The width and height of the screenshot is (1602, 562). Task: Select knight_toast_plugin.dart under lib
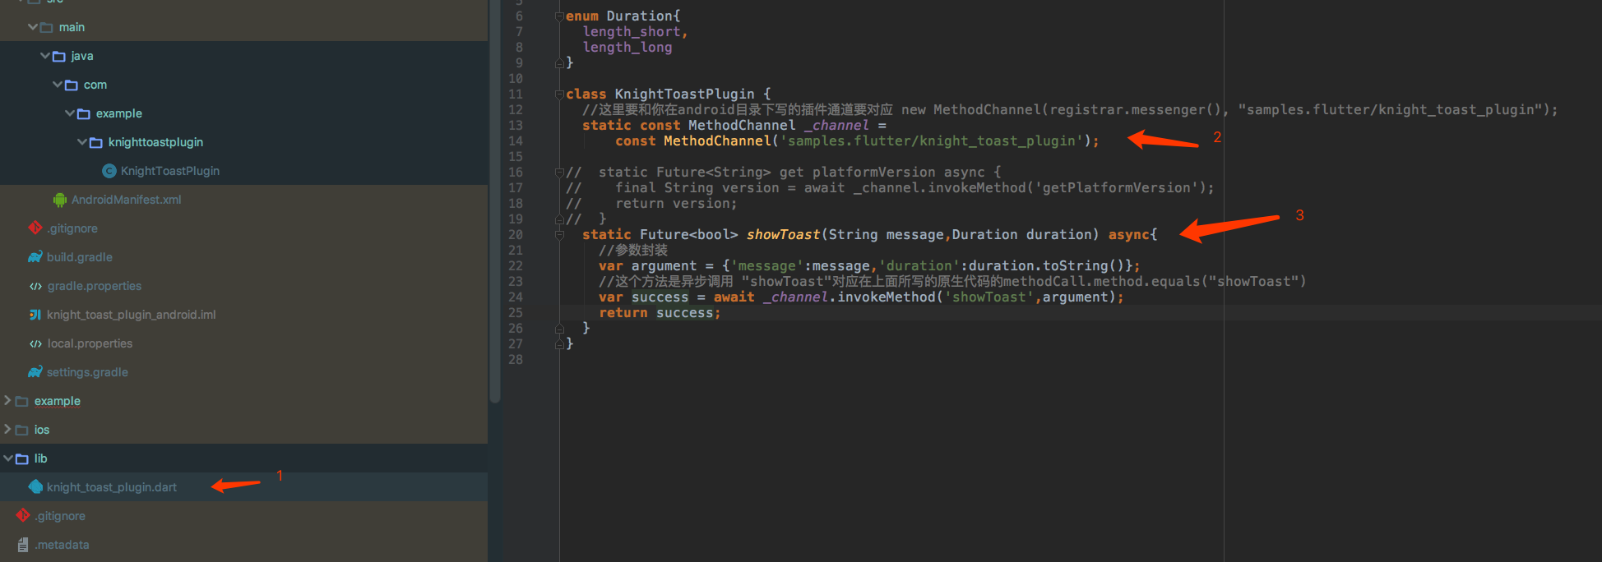pos(112,487)
